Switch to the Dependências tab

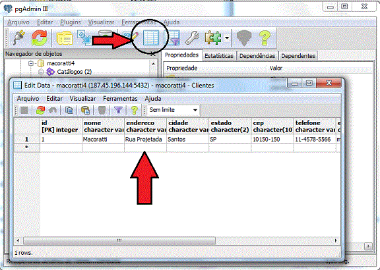pyautogui.click(x=257, y=56)
